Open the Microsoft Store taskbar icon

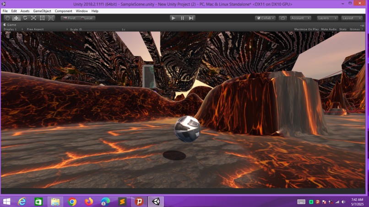[x=38, y=202]
